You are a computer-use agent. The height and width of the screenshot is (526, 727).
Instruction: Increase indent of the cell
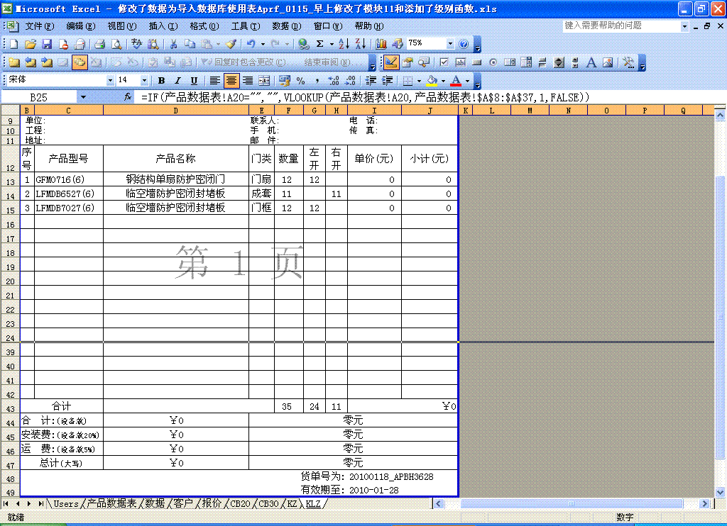coord(387,81)
